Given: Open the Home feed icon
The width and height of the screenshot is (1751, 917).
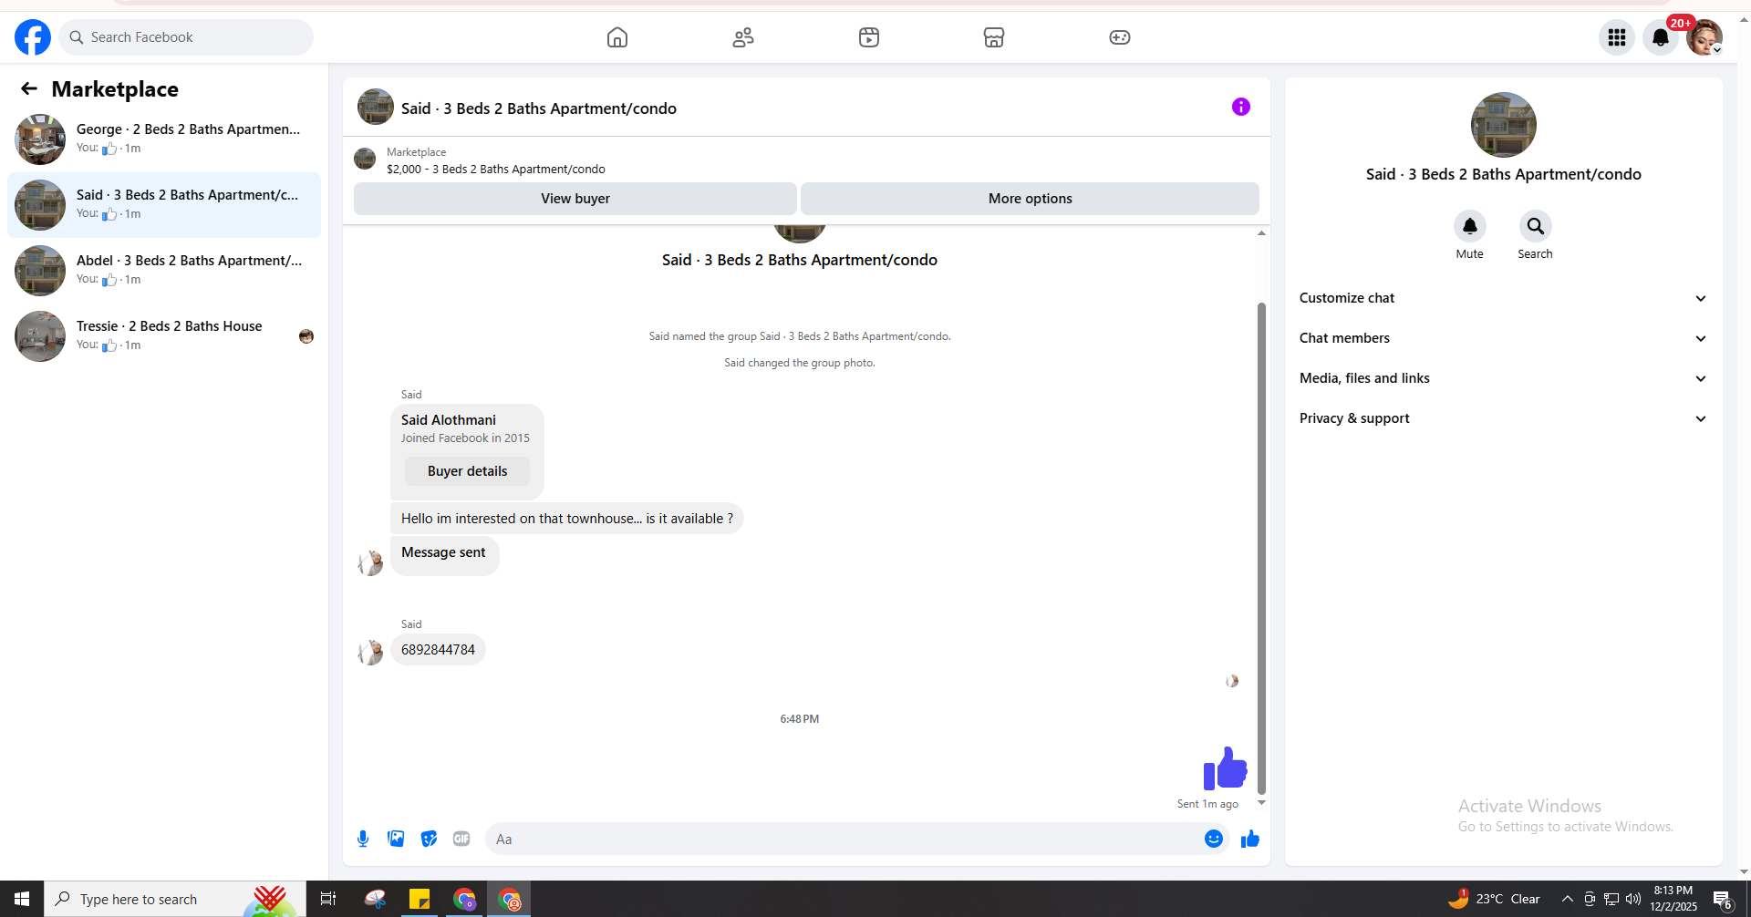Looking at the screenshot, I should 617,37.
